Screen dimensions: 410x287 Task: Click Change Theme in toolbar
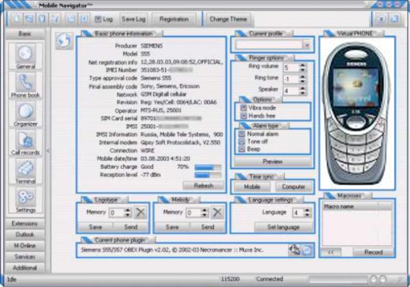pyautogui.click(x=228, y=19)
